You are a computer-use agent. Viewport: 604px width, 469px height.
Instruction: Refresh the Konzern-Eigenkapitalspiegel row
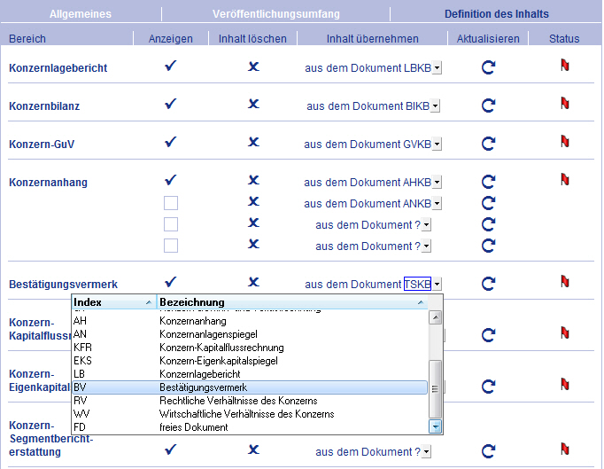tap(489, 386)
